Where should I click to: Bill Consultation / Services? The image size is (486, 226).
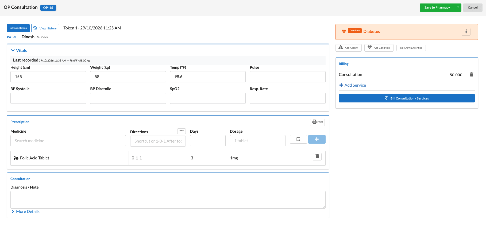tap(407, 98)
